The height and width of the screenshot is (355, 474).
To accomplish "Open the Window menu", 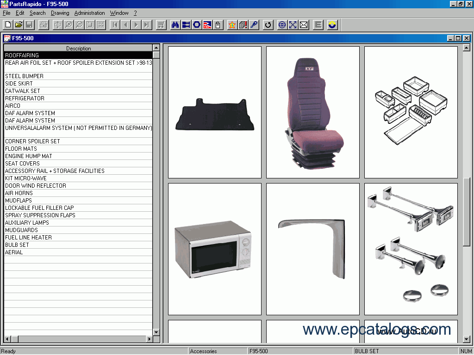I will tap(119, 13).
